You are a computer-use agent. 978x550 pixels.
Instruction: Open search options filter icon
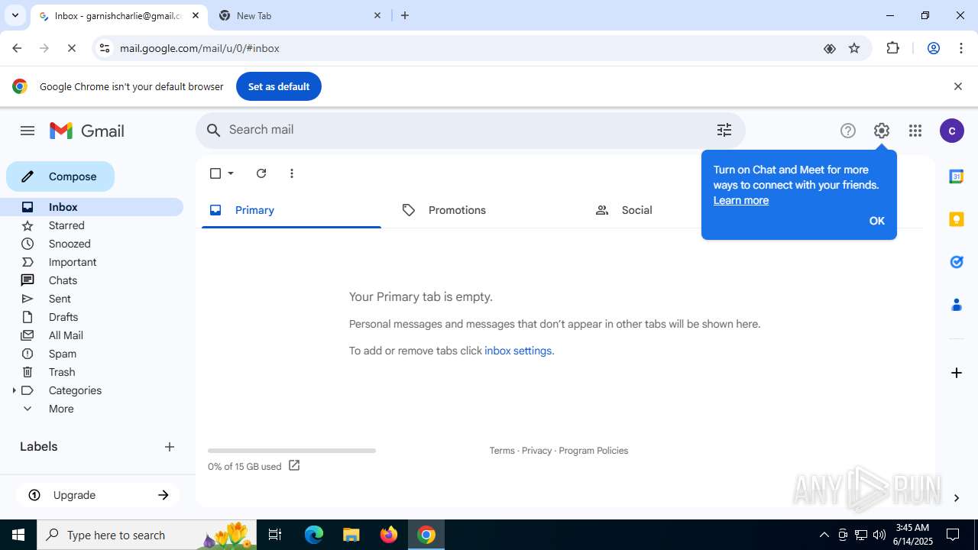(x=724, y=130)
